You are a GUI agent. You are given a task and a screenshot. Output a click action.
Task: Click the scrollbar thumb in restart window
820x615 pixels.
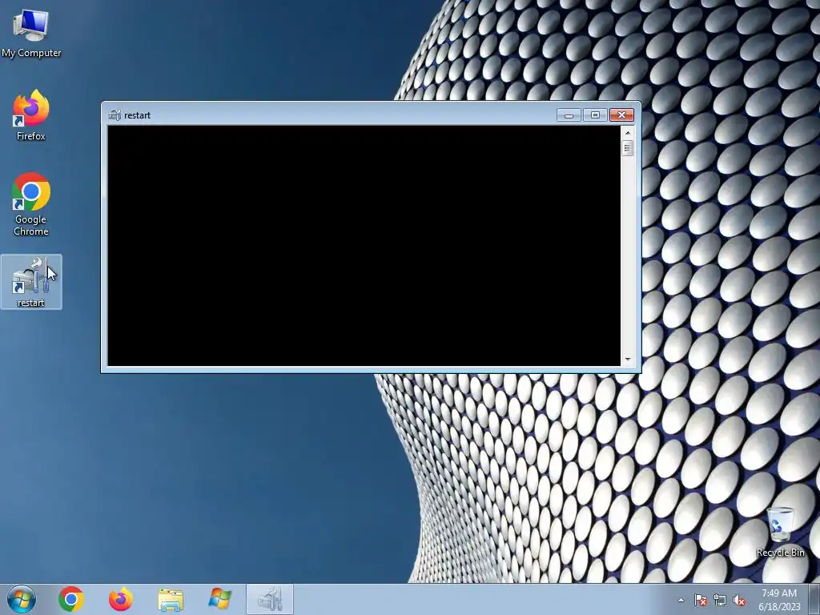point(628,148)
